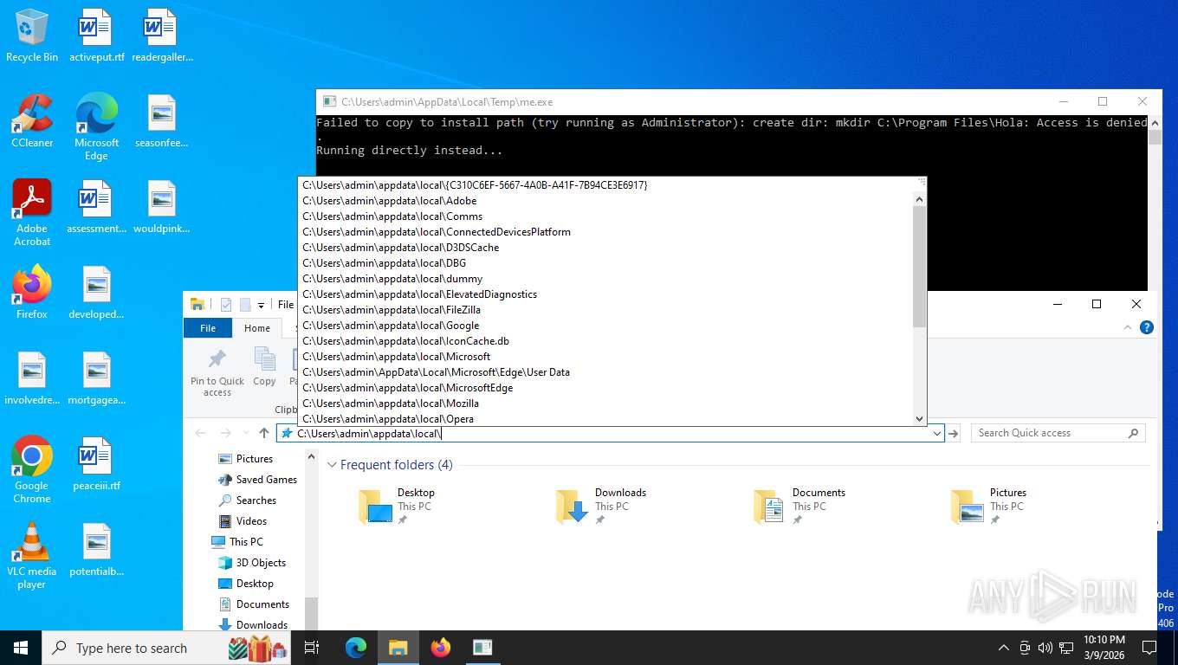Open the mortgagea image file
The width and height of the screenshot is (1178, 665).
96,378
